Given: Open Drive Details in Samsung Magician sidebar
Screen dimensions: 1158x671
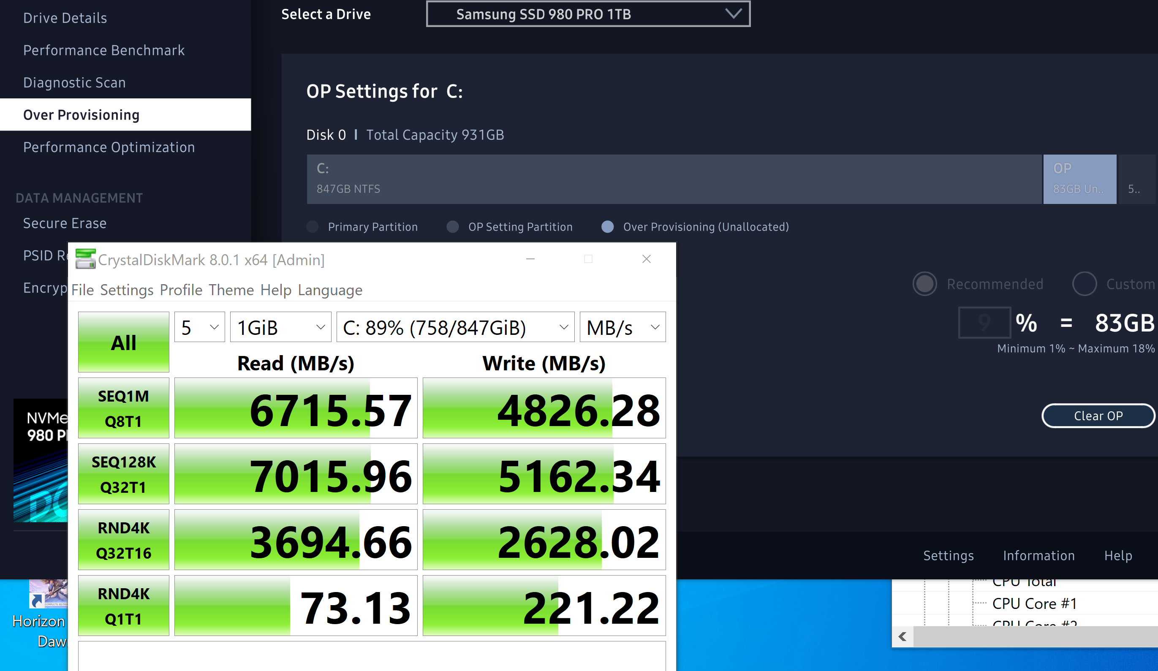Looking at the screenshot, I should (65, 18).
